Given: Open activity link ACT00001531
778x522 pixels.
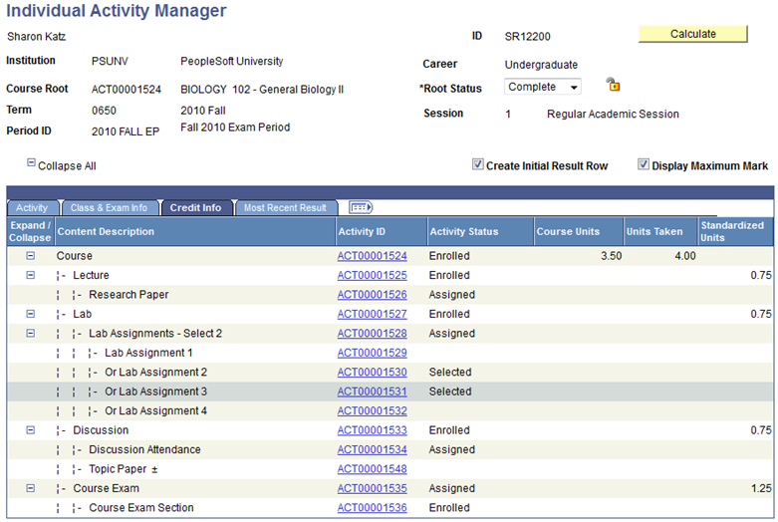Looking at the screenshot, I should tap(373, 391).
